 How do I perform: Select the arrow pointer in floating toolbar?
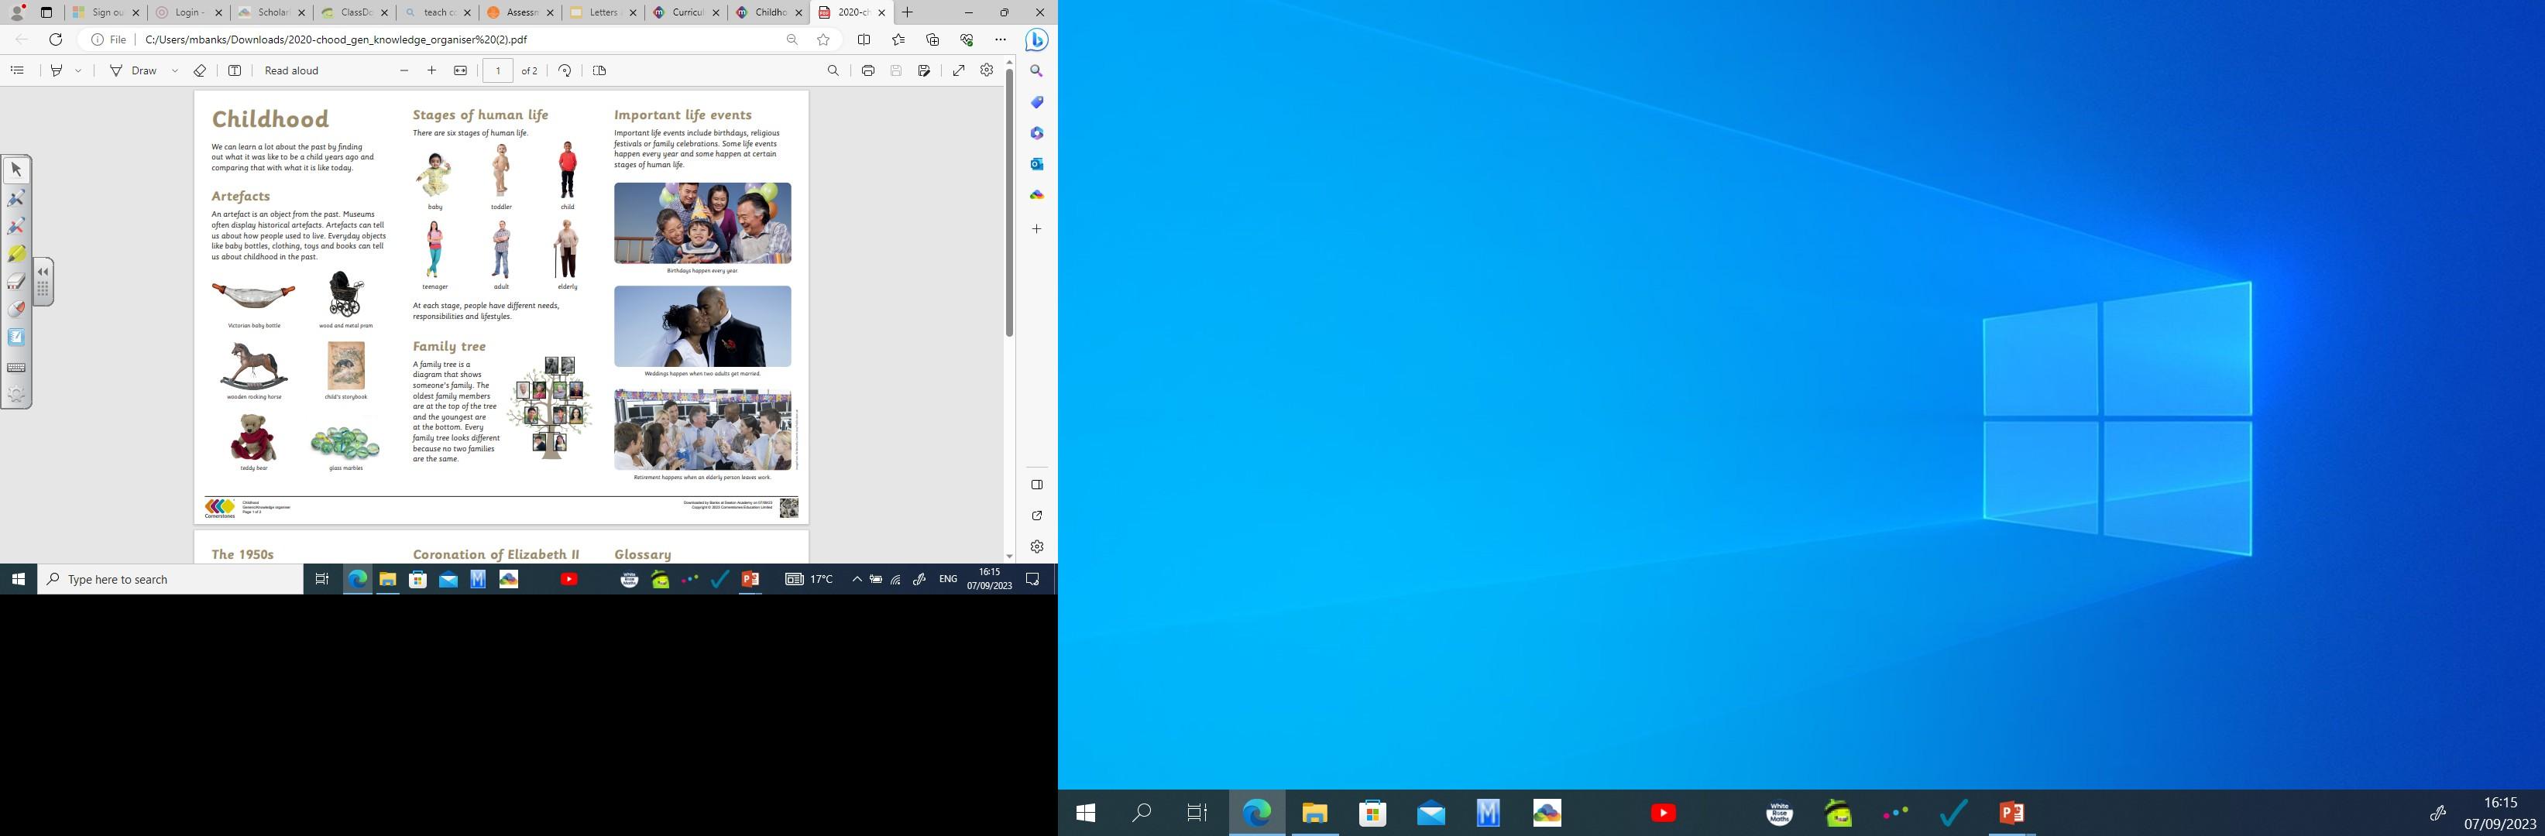click(17, 170)
